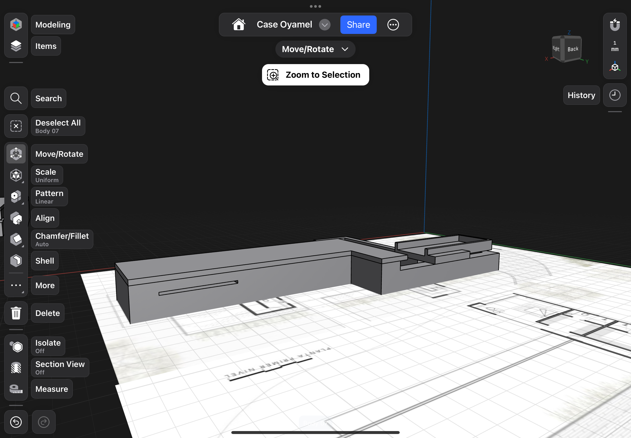Expand the Chamfer/Fillet Auto options label
The width and height of the screenshot is (631, 438).
[62, 239]
